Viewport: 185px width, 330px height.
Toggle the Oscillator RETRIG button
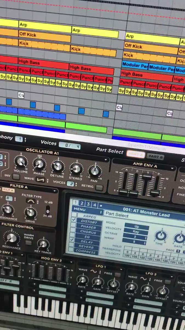[99, 188]
